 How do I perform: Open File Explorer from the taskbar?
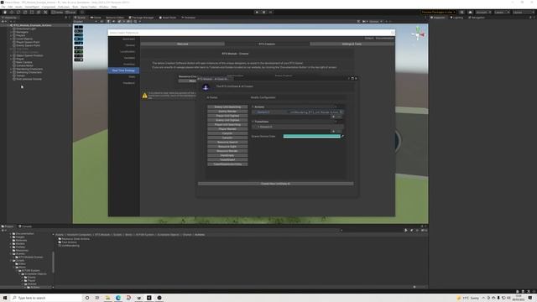(x=108, y=298)
